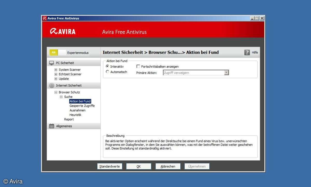Open the Internet Sicherheit section
Screen dimensions: 311x187
[x=74, y=85]
